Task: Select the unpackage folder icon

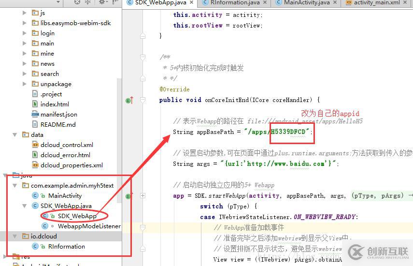Action: (35, 84)
